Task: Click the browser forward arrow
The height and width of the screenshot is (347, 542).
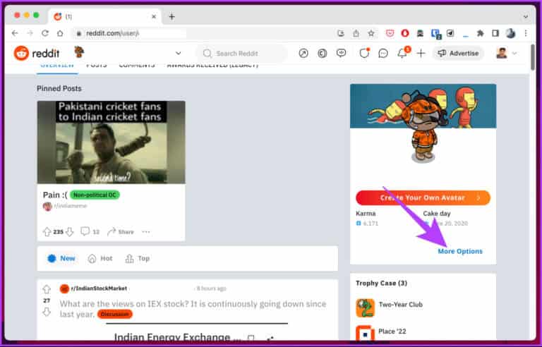Action: [30, 33]
